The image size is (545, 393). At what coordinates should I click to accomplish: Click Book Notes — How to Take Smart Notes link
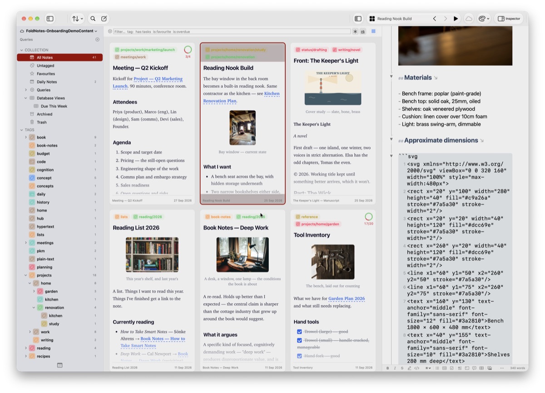pyautogui.click(x=153, y=342)
